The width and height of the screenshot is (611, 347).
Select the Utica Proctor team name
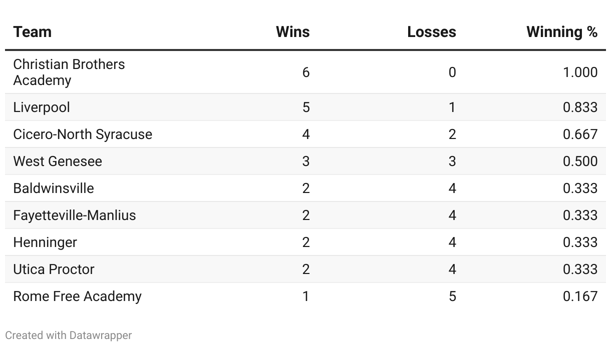coord(54,269)
